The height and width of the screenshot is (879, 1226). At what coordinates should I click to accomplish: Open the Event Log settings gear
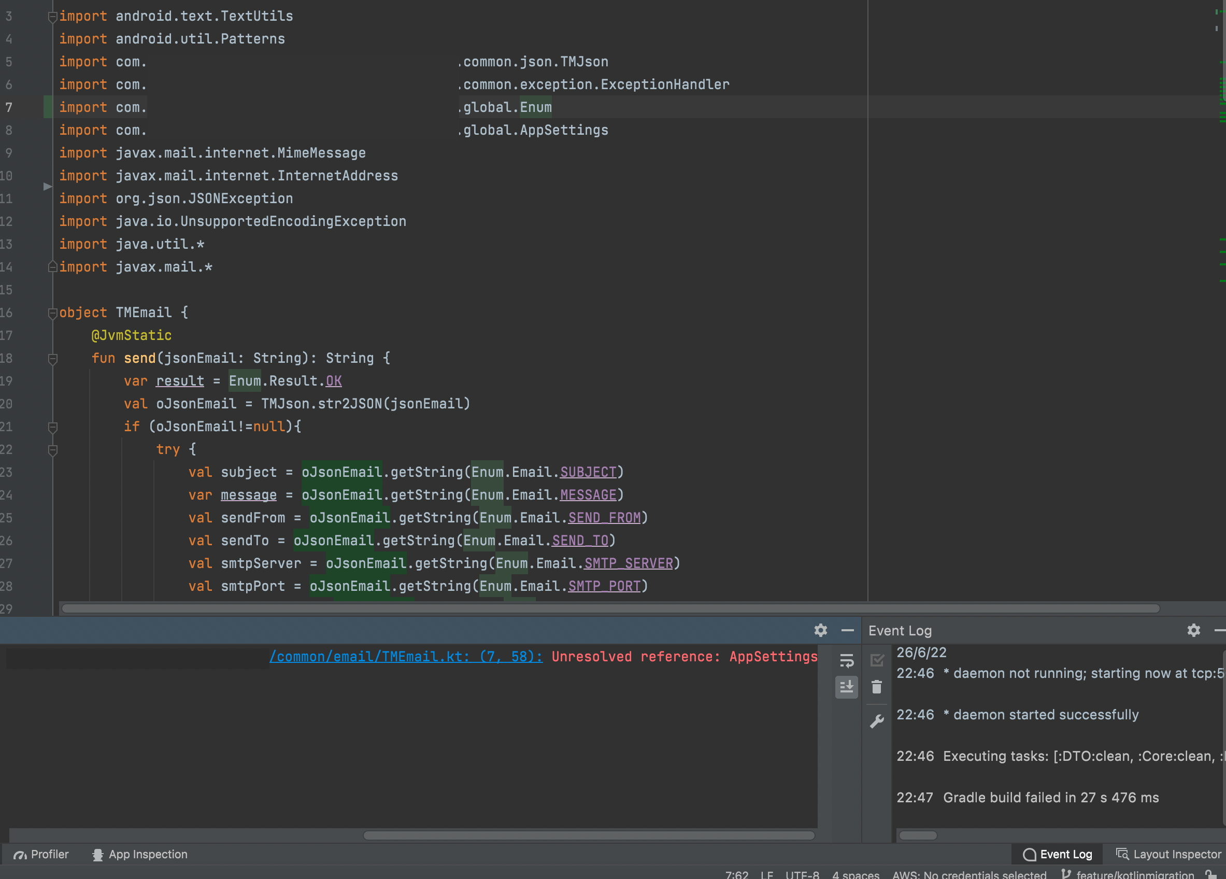tap(1193, 630)
